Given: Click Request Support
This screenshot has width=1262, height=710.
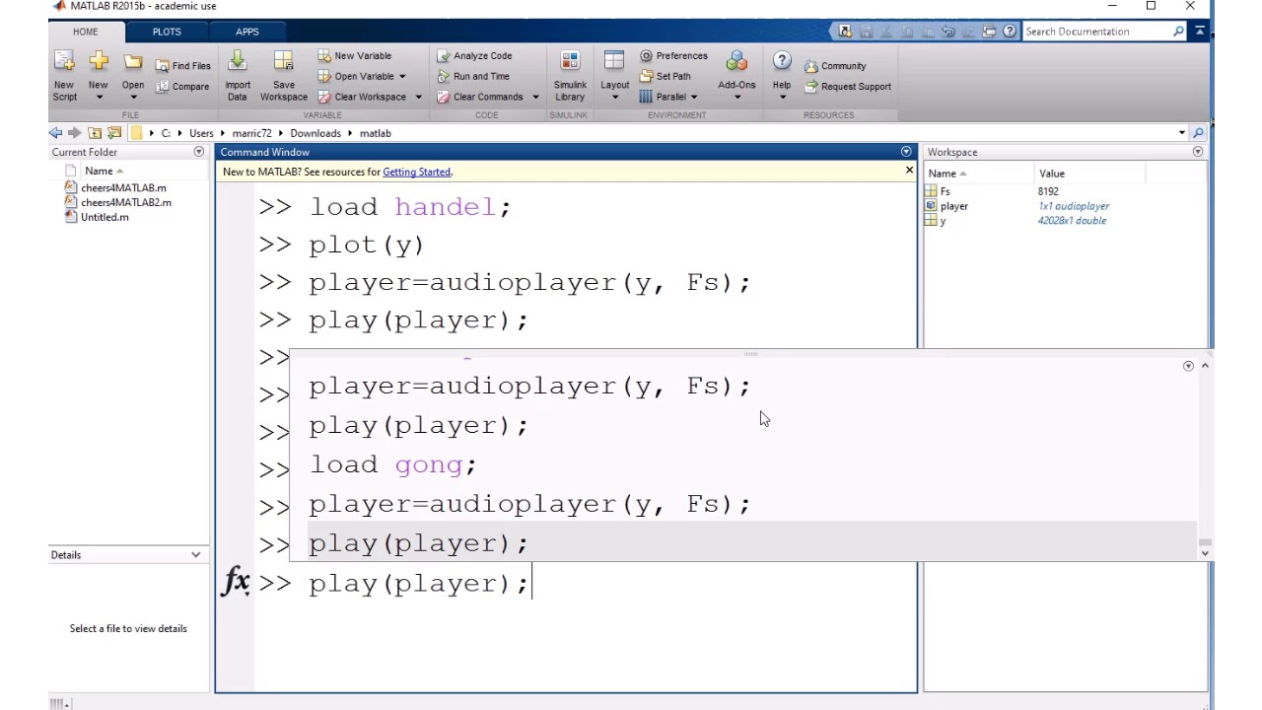Looking at the screenshot, I should tap(848, 87).
